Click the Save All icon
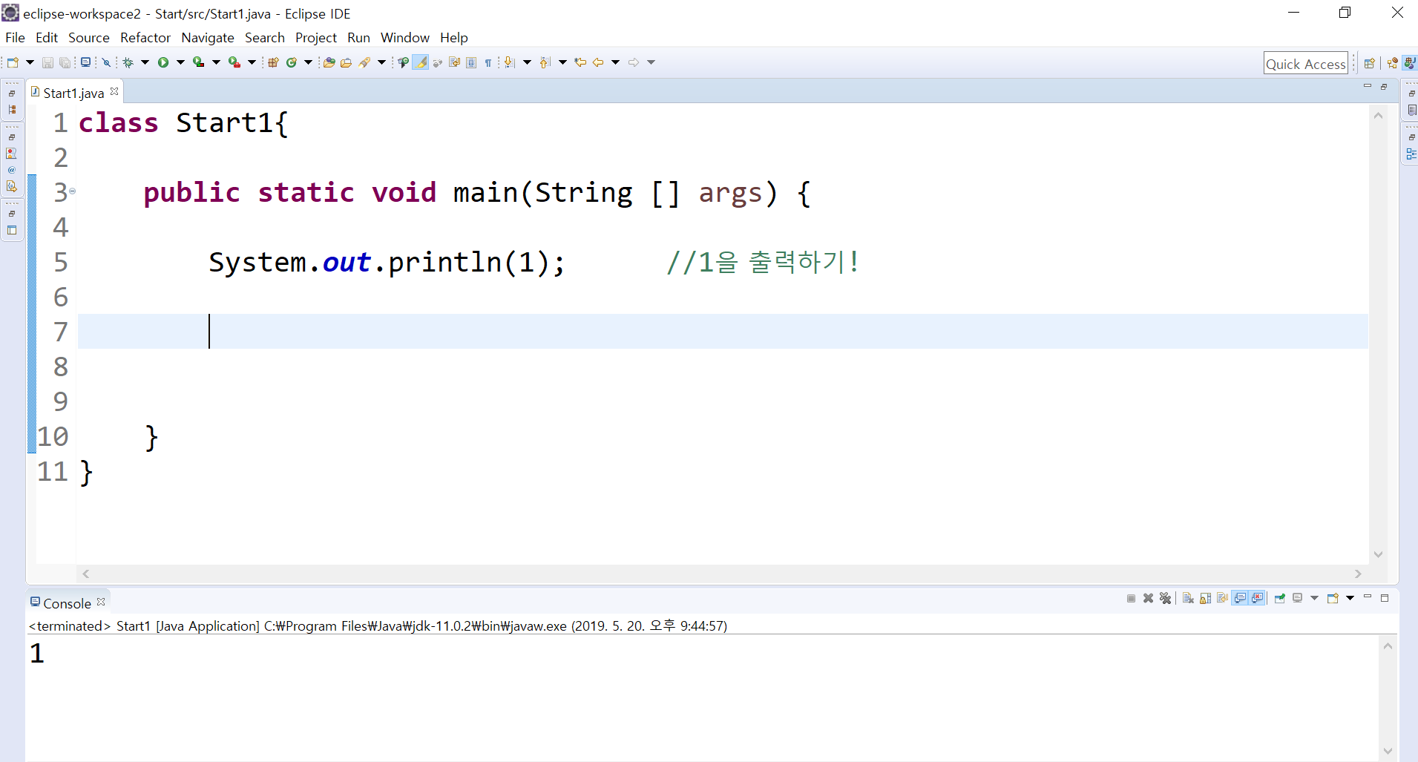The height and width of the screenshot is (762, 1418). (65, 62)
